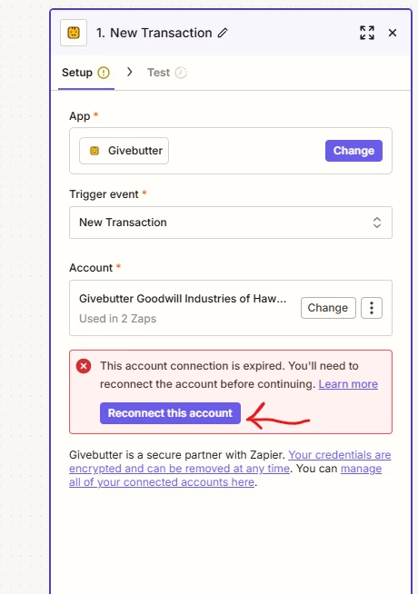
Task: Click the Setup warning status icon
Action: point(104,73)
